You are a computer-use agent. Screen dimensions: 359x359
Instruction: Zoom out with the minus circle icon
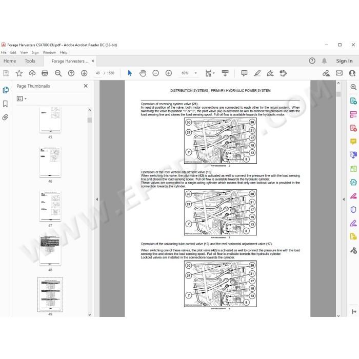pos(156,73)
